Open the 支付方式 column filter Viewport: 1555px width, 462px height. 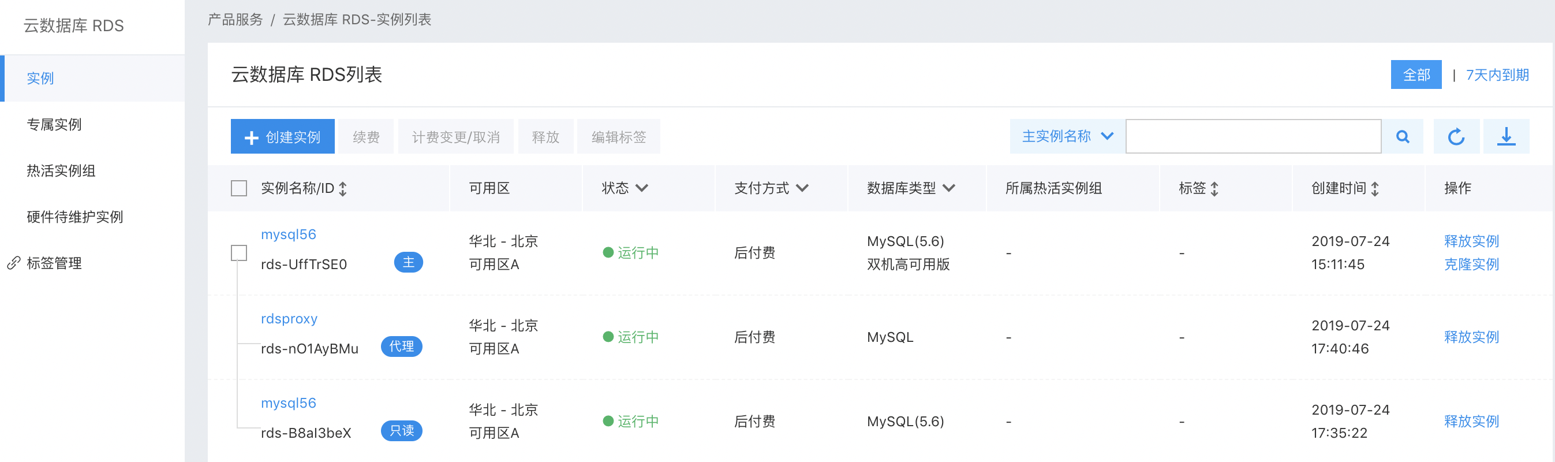point(802,188)
